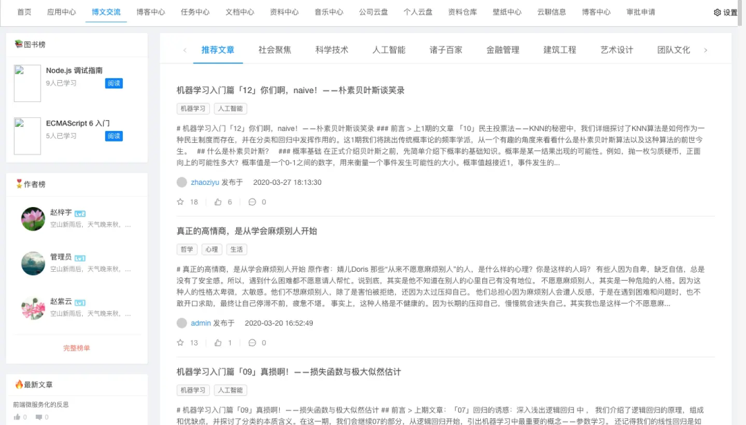Open 文档中心 in top navigation

pyautogui.click(x=240, y=12)
